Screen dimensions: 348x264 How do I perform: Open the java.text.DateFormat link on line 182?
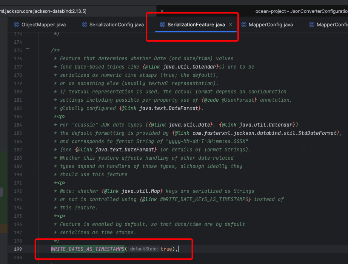click(x=168, y=108)
